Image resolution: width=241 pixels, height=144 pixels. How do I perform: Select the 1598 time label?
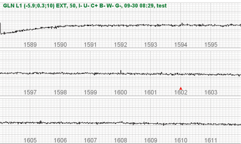[x=60, y=92]
